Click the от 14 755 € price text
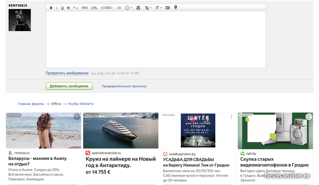Screen dimensions: 319x185 (x=98, y=172)
